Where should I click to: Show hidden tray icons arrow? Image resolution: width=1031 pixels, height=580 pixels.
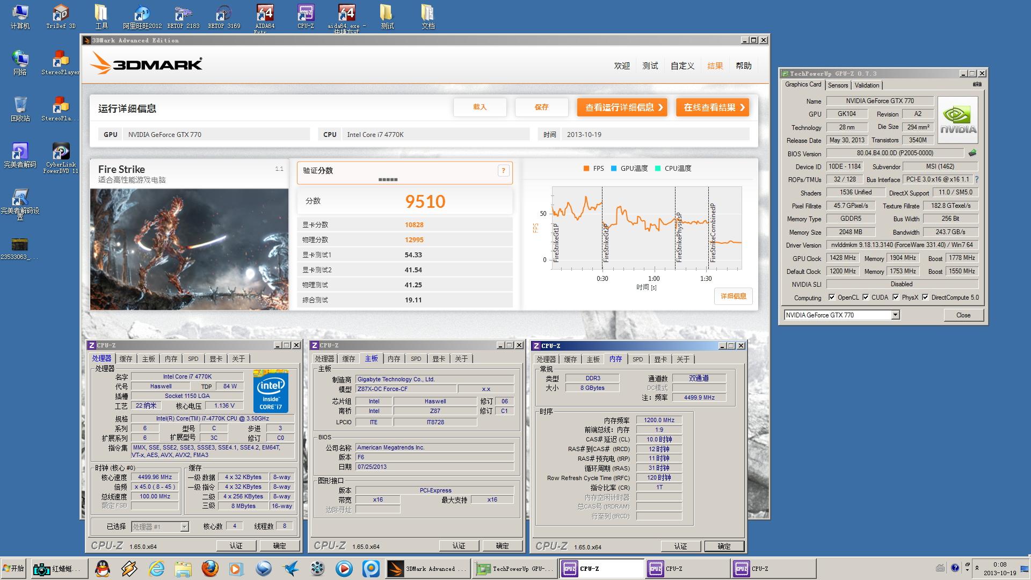pos(977,568)
